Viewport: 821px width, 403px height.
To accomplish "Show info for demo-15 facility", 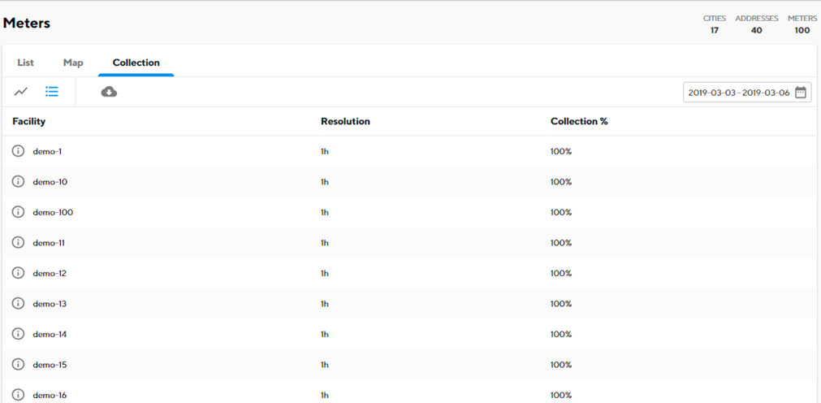I will click(x=19, y=364).
